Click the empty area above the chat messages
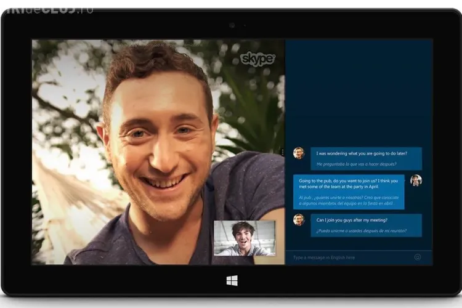The height and width of the screenshot is (308, 462). click(359, 92)
